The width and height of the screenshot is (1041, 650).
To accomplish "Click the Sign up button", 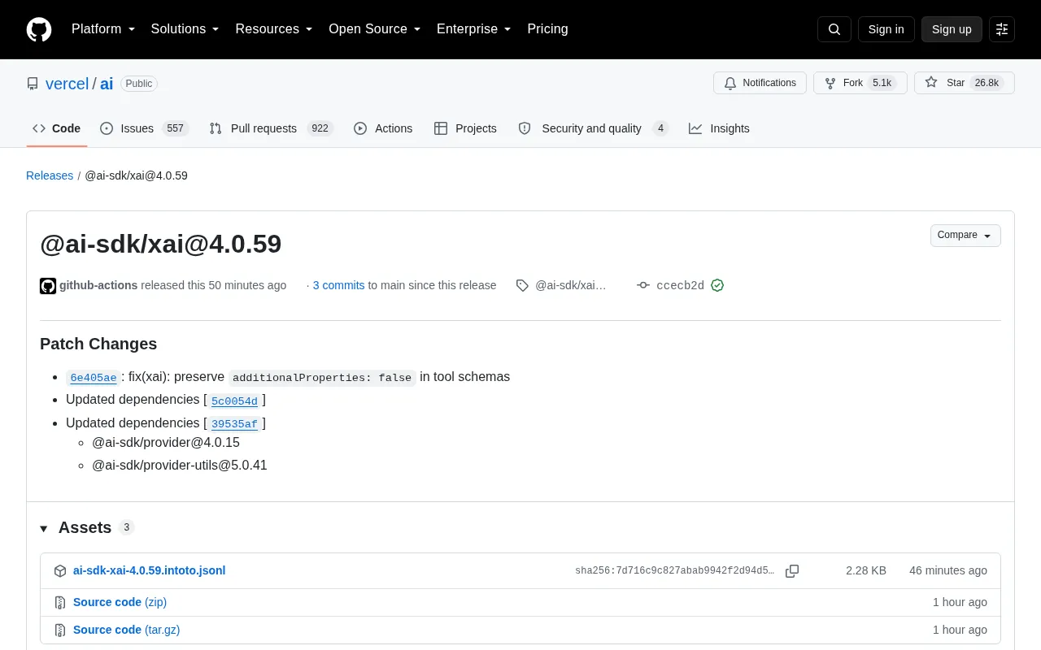I will [x=952, y=29].
